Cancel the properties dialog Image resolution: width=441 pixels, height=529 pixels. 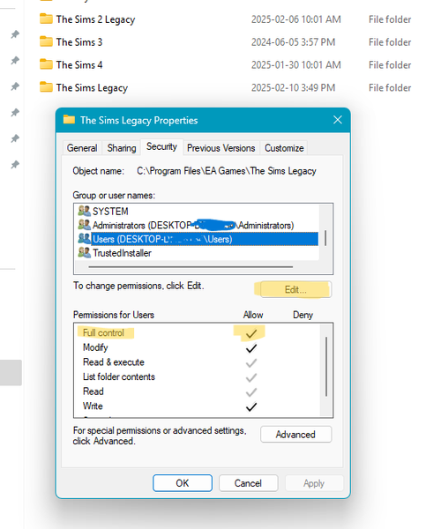tap(249, 483)
